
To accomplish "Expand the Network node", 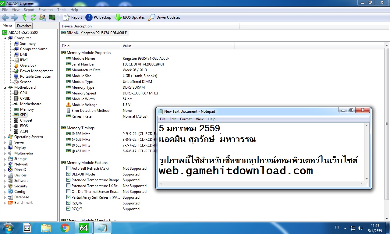I will [x=5, y=165].
